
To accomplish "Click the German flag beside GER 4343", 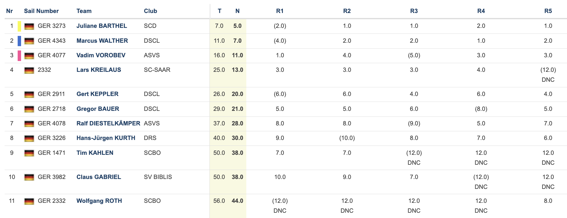I will click(29, 41).
